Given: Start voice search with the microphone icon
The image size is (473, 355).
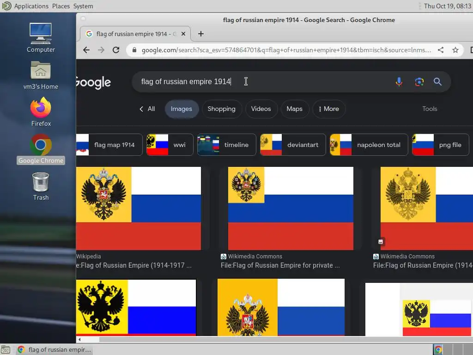Looking at the screenshot, I should [399, 82].
